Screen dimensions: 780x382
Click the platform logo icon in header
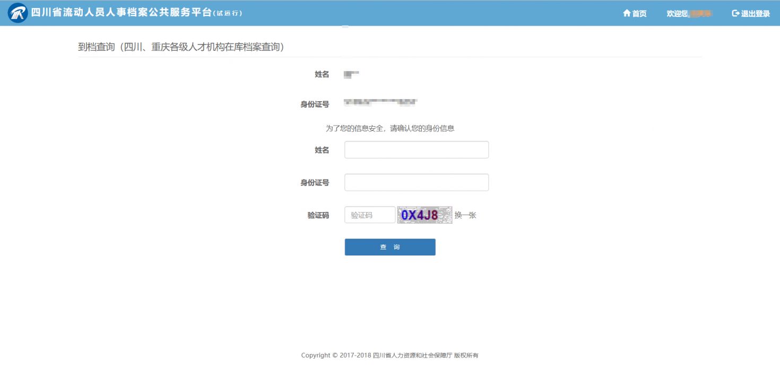point(18,13)
